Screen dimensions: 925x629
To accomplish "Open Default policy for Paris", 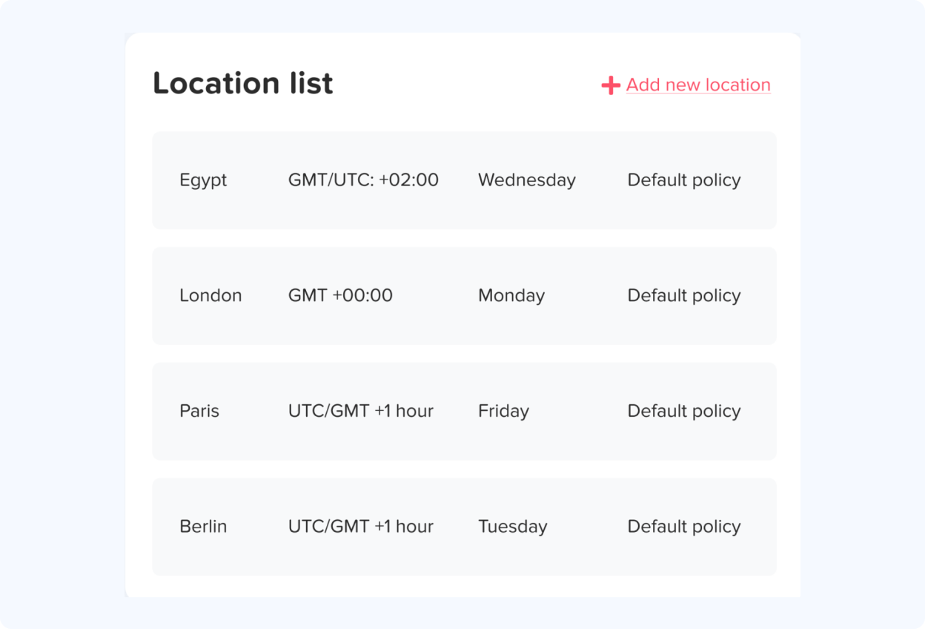I will coord(683,411).
